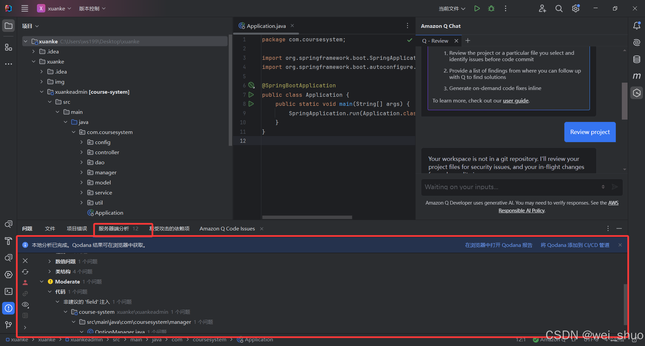
Task: Open Search Everywhere magnifier
Action: click(x=559, y=8)
